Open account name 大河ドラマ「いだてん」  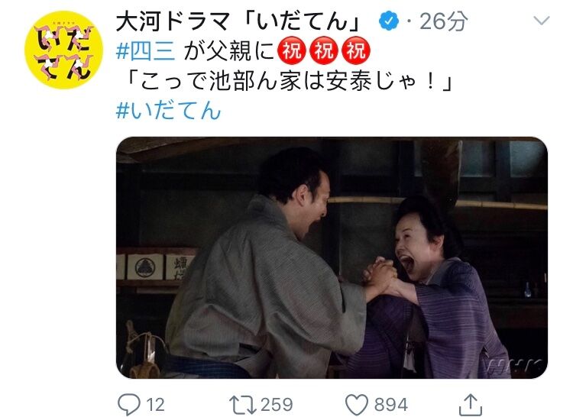239,21
